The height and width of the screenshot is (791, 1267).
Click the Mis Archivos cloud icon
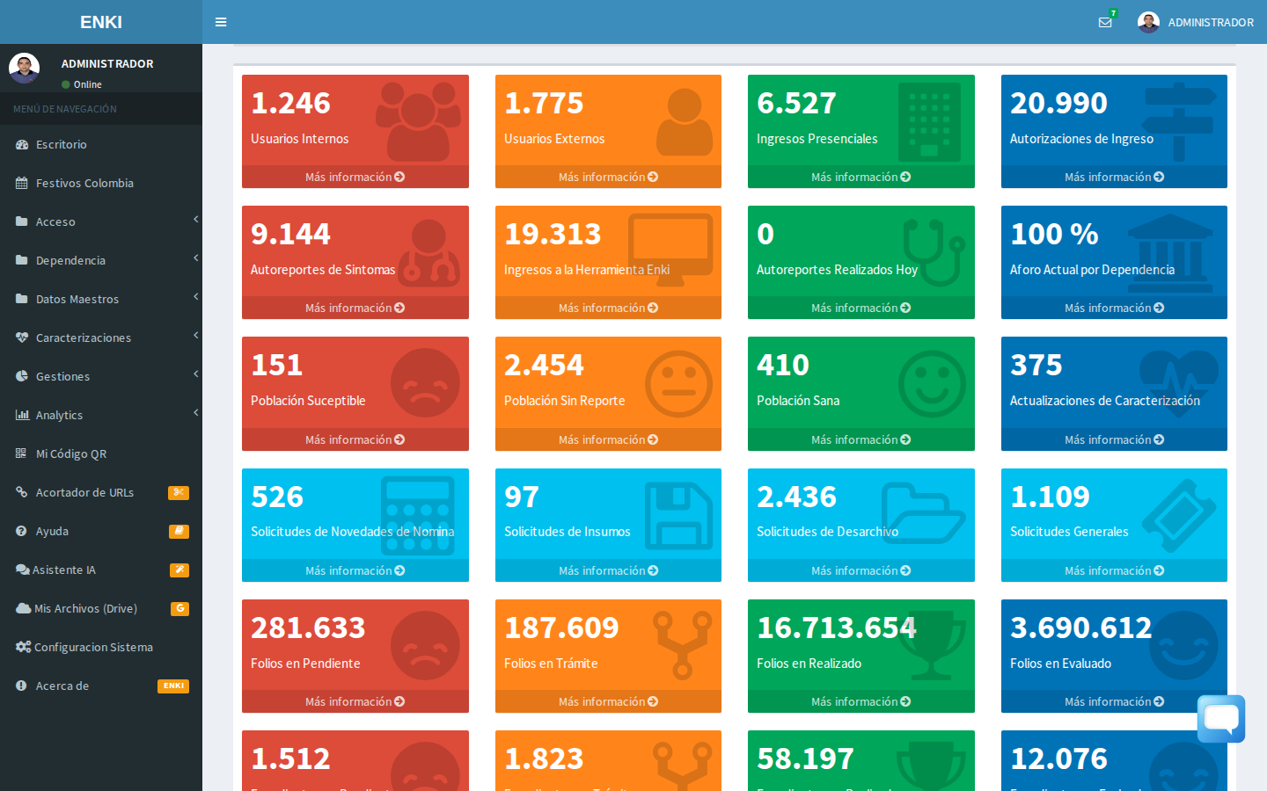click(x=24, y=608)
